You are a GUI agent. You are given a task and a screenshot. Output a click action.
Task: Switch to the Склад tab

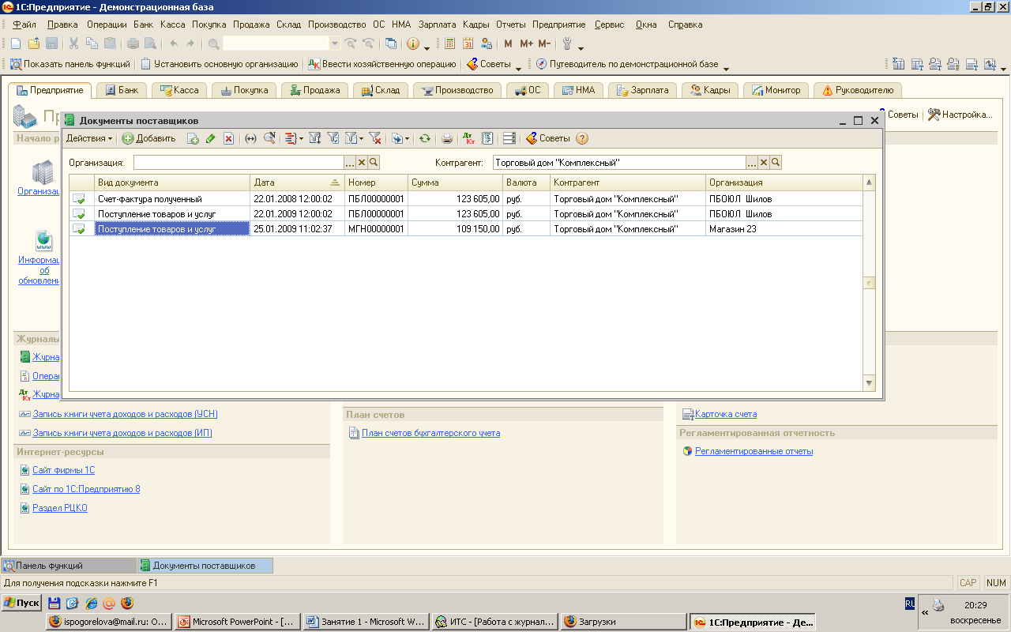[x=380, y=90]
